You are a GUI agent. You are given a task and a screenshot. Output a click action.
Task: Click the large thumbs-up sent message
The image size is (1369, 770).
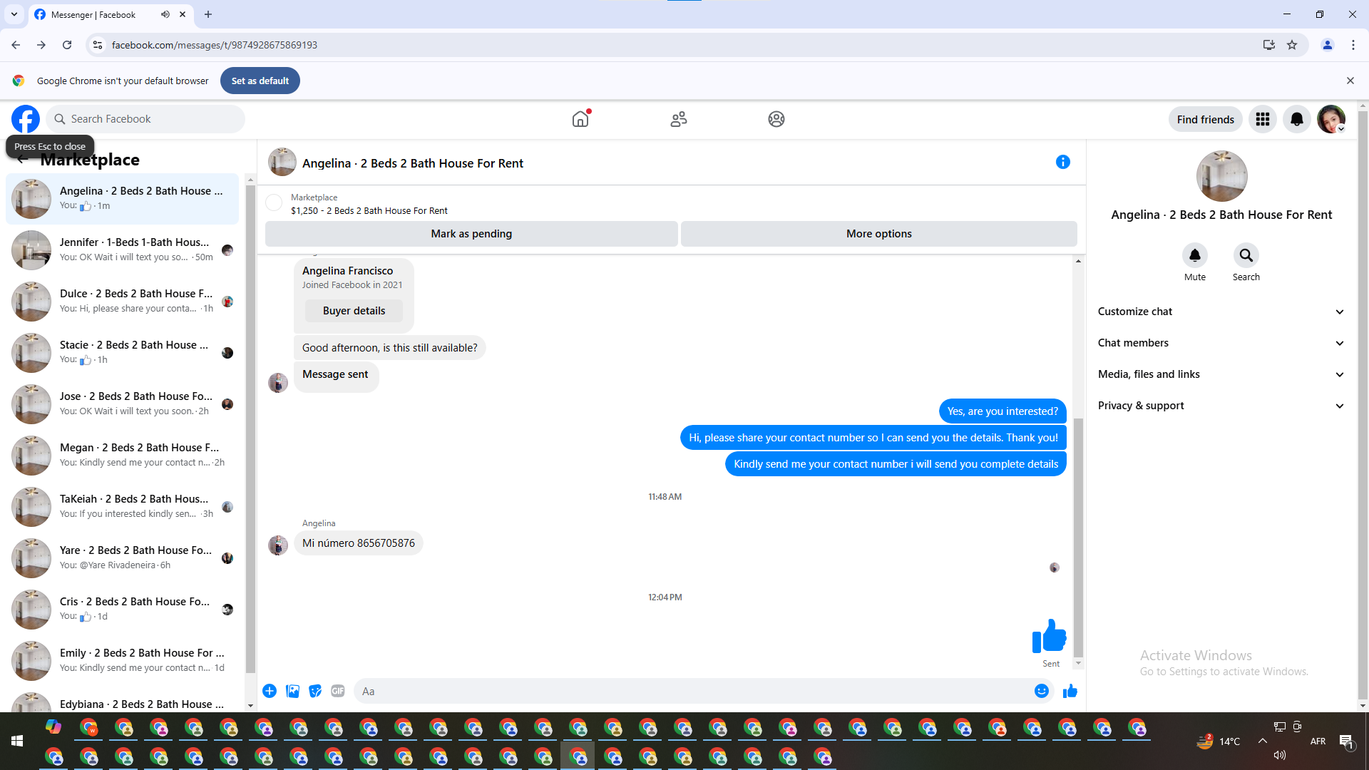[x=1049, y=636]
